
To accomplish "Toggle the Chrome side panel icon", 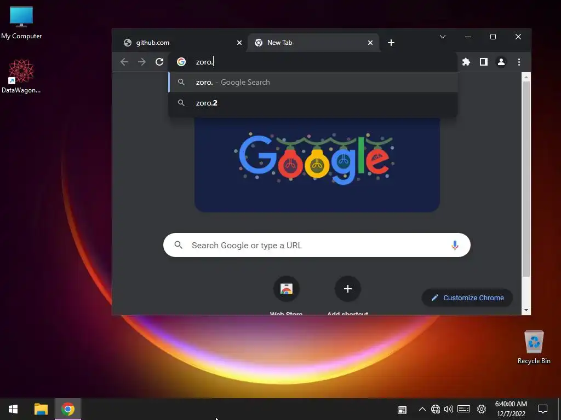I will coord(483,62).
